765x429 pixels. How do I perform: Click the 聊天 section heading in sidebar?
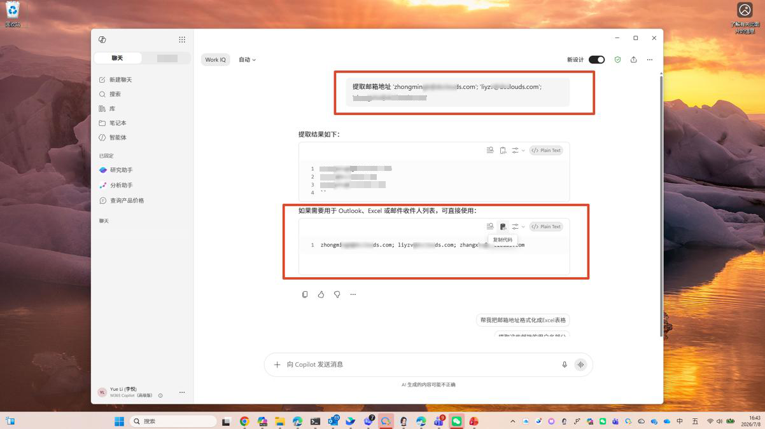coord(104,221)
